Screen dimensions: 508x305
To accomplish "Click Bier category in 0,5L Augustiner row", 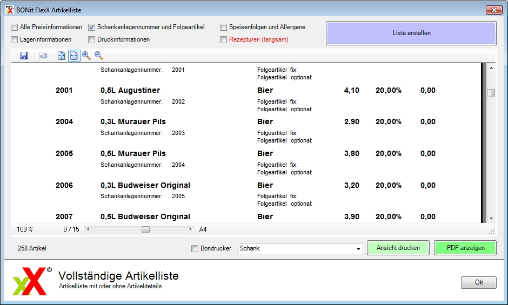I will click(265, 90).
